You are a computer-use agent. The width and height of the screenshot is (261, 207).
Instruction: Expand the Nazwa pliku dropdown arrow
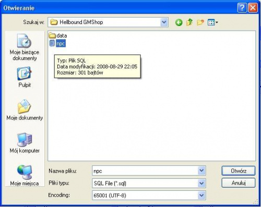[201, 171]
